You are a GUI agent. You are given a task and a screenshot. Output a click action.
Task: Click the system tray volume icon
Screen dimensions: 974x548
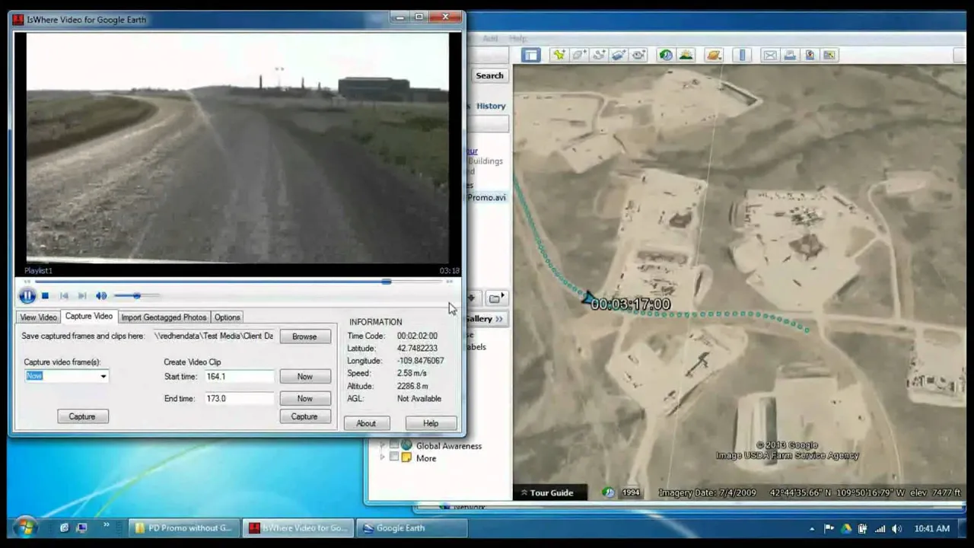point(898,528)
